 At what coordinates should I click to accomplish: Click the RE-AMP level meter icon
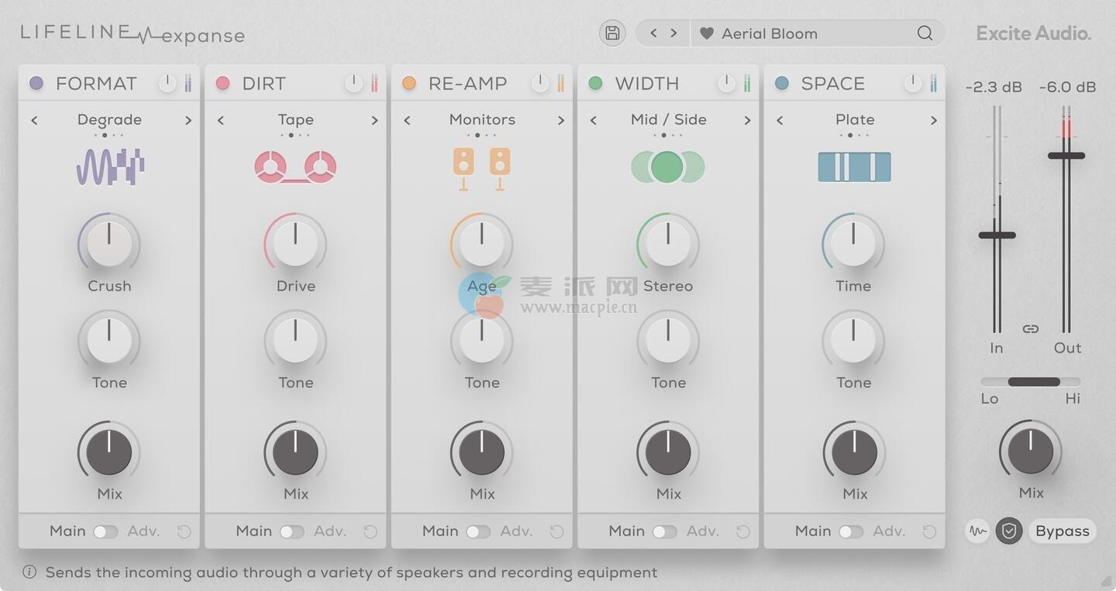[x=560, y=84]
